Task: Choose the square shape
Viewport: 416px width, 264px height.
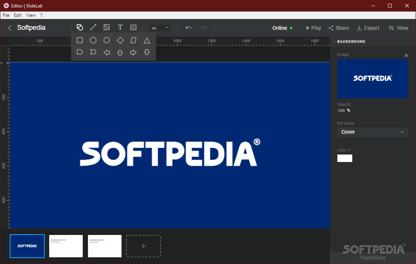Action: [x=80, y=40]
